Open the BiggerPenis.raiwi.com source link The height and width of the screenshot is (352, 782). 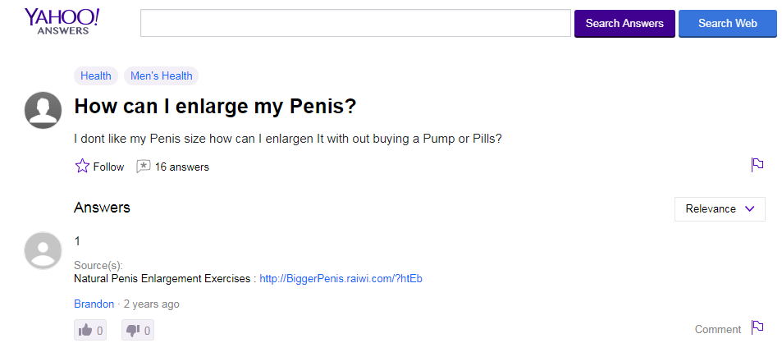[341, 279]
